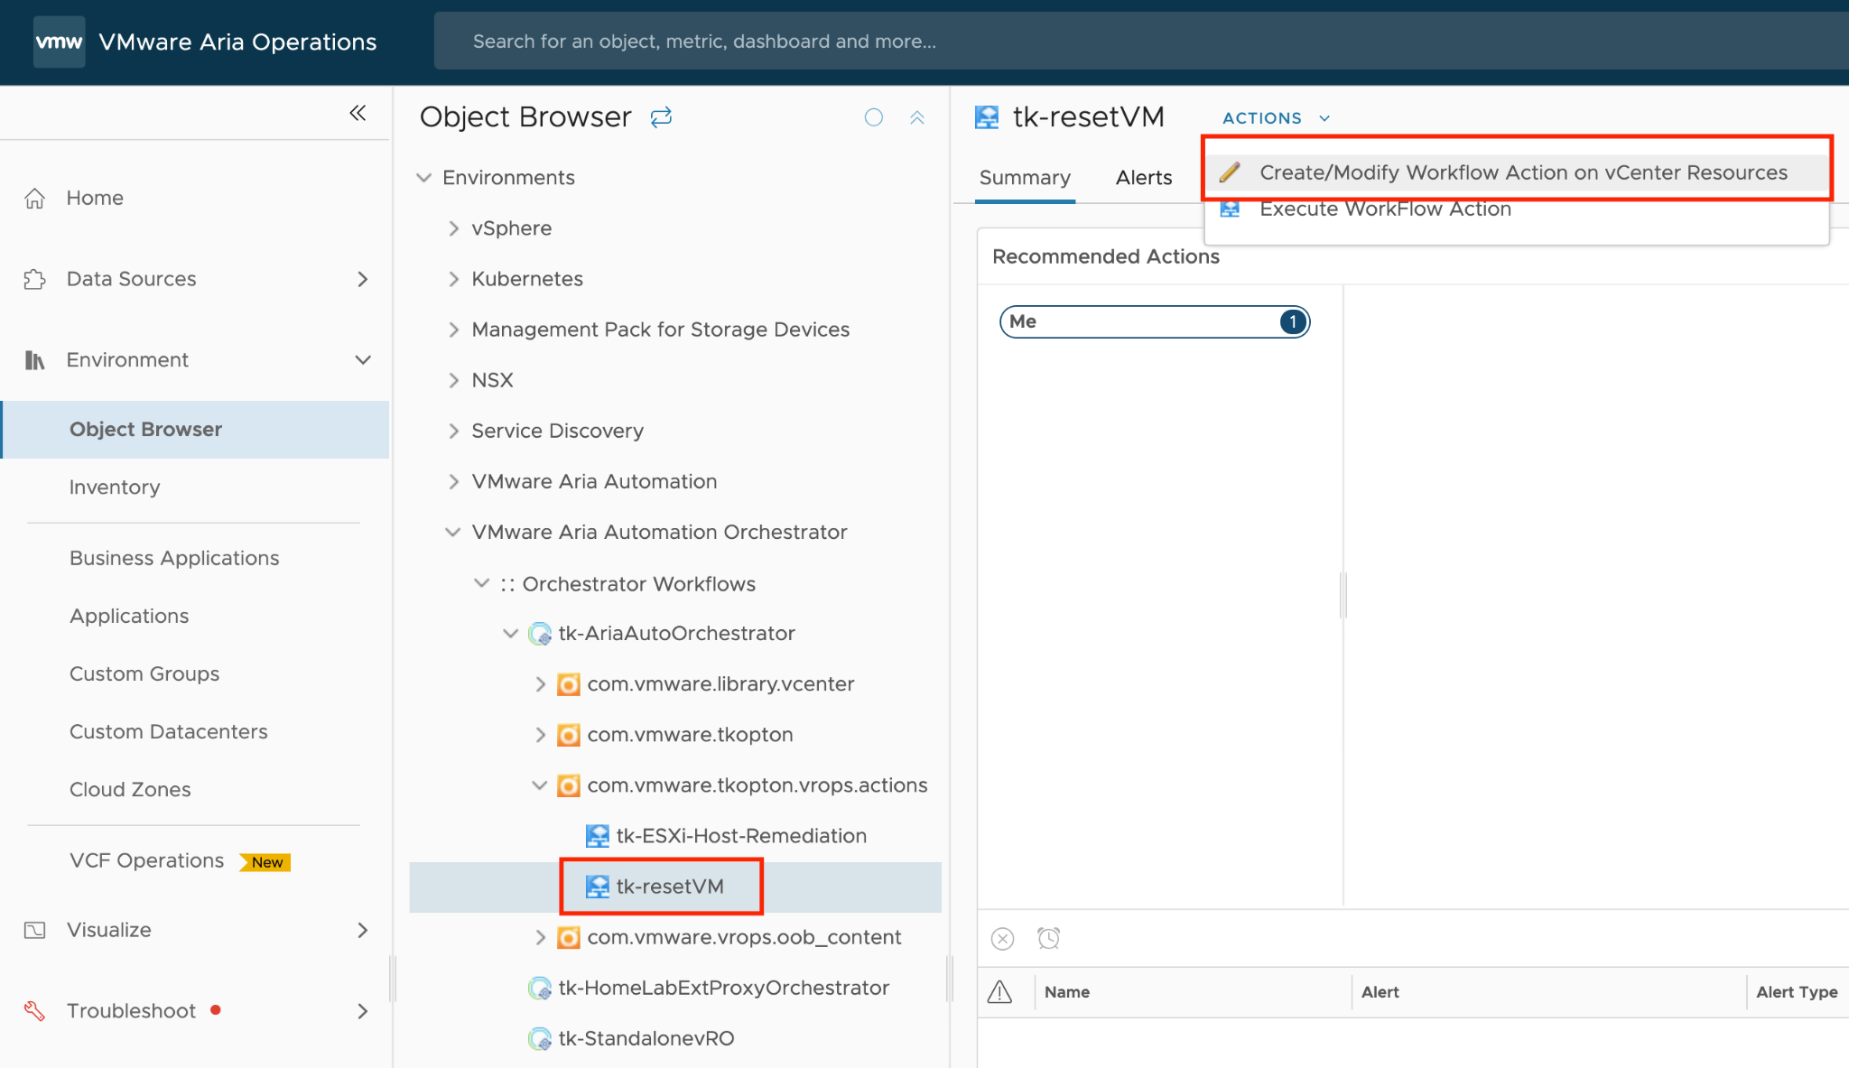Expand the vSphere tree node
The height and width of the screenshot is (1068, 1849).
click(x=453, y=228)
